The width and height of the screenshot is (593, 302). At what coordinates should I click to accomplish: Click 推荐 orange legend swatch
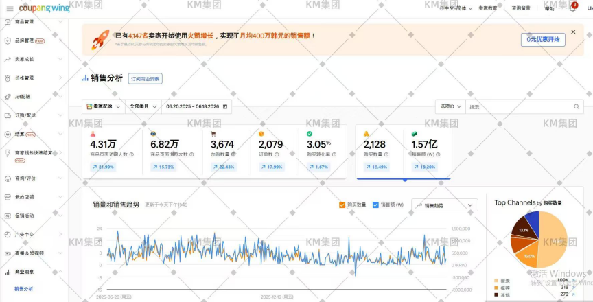click(x=496, y=288)
